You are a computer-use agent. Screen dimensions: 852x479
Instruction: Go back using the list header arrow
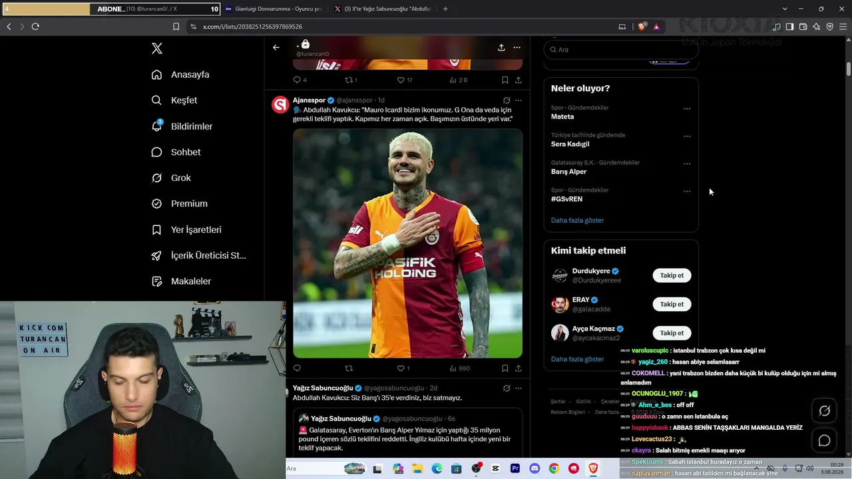(x=276, y=47)
